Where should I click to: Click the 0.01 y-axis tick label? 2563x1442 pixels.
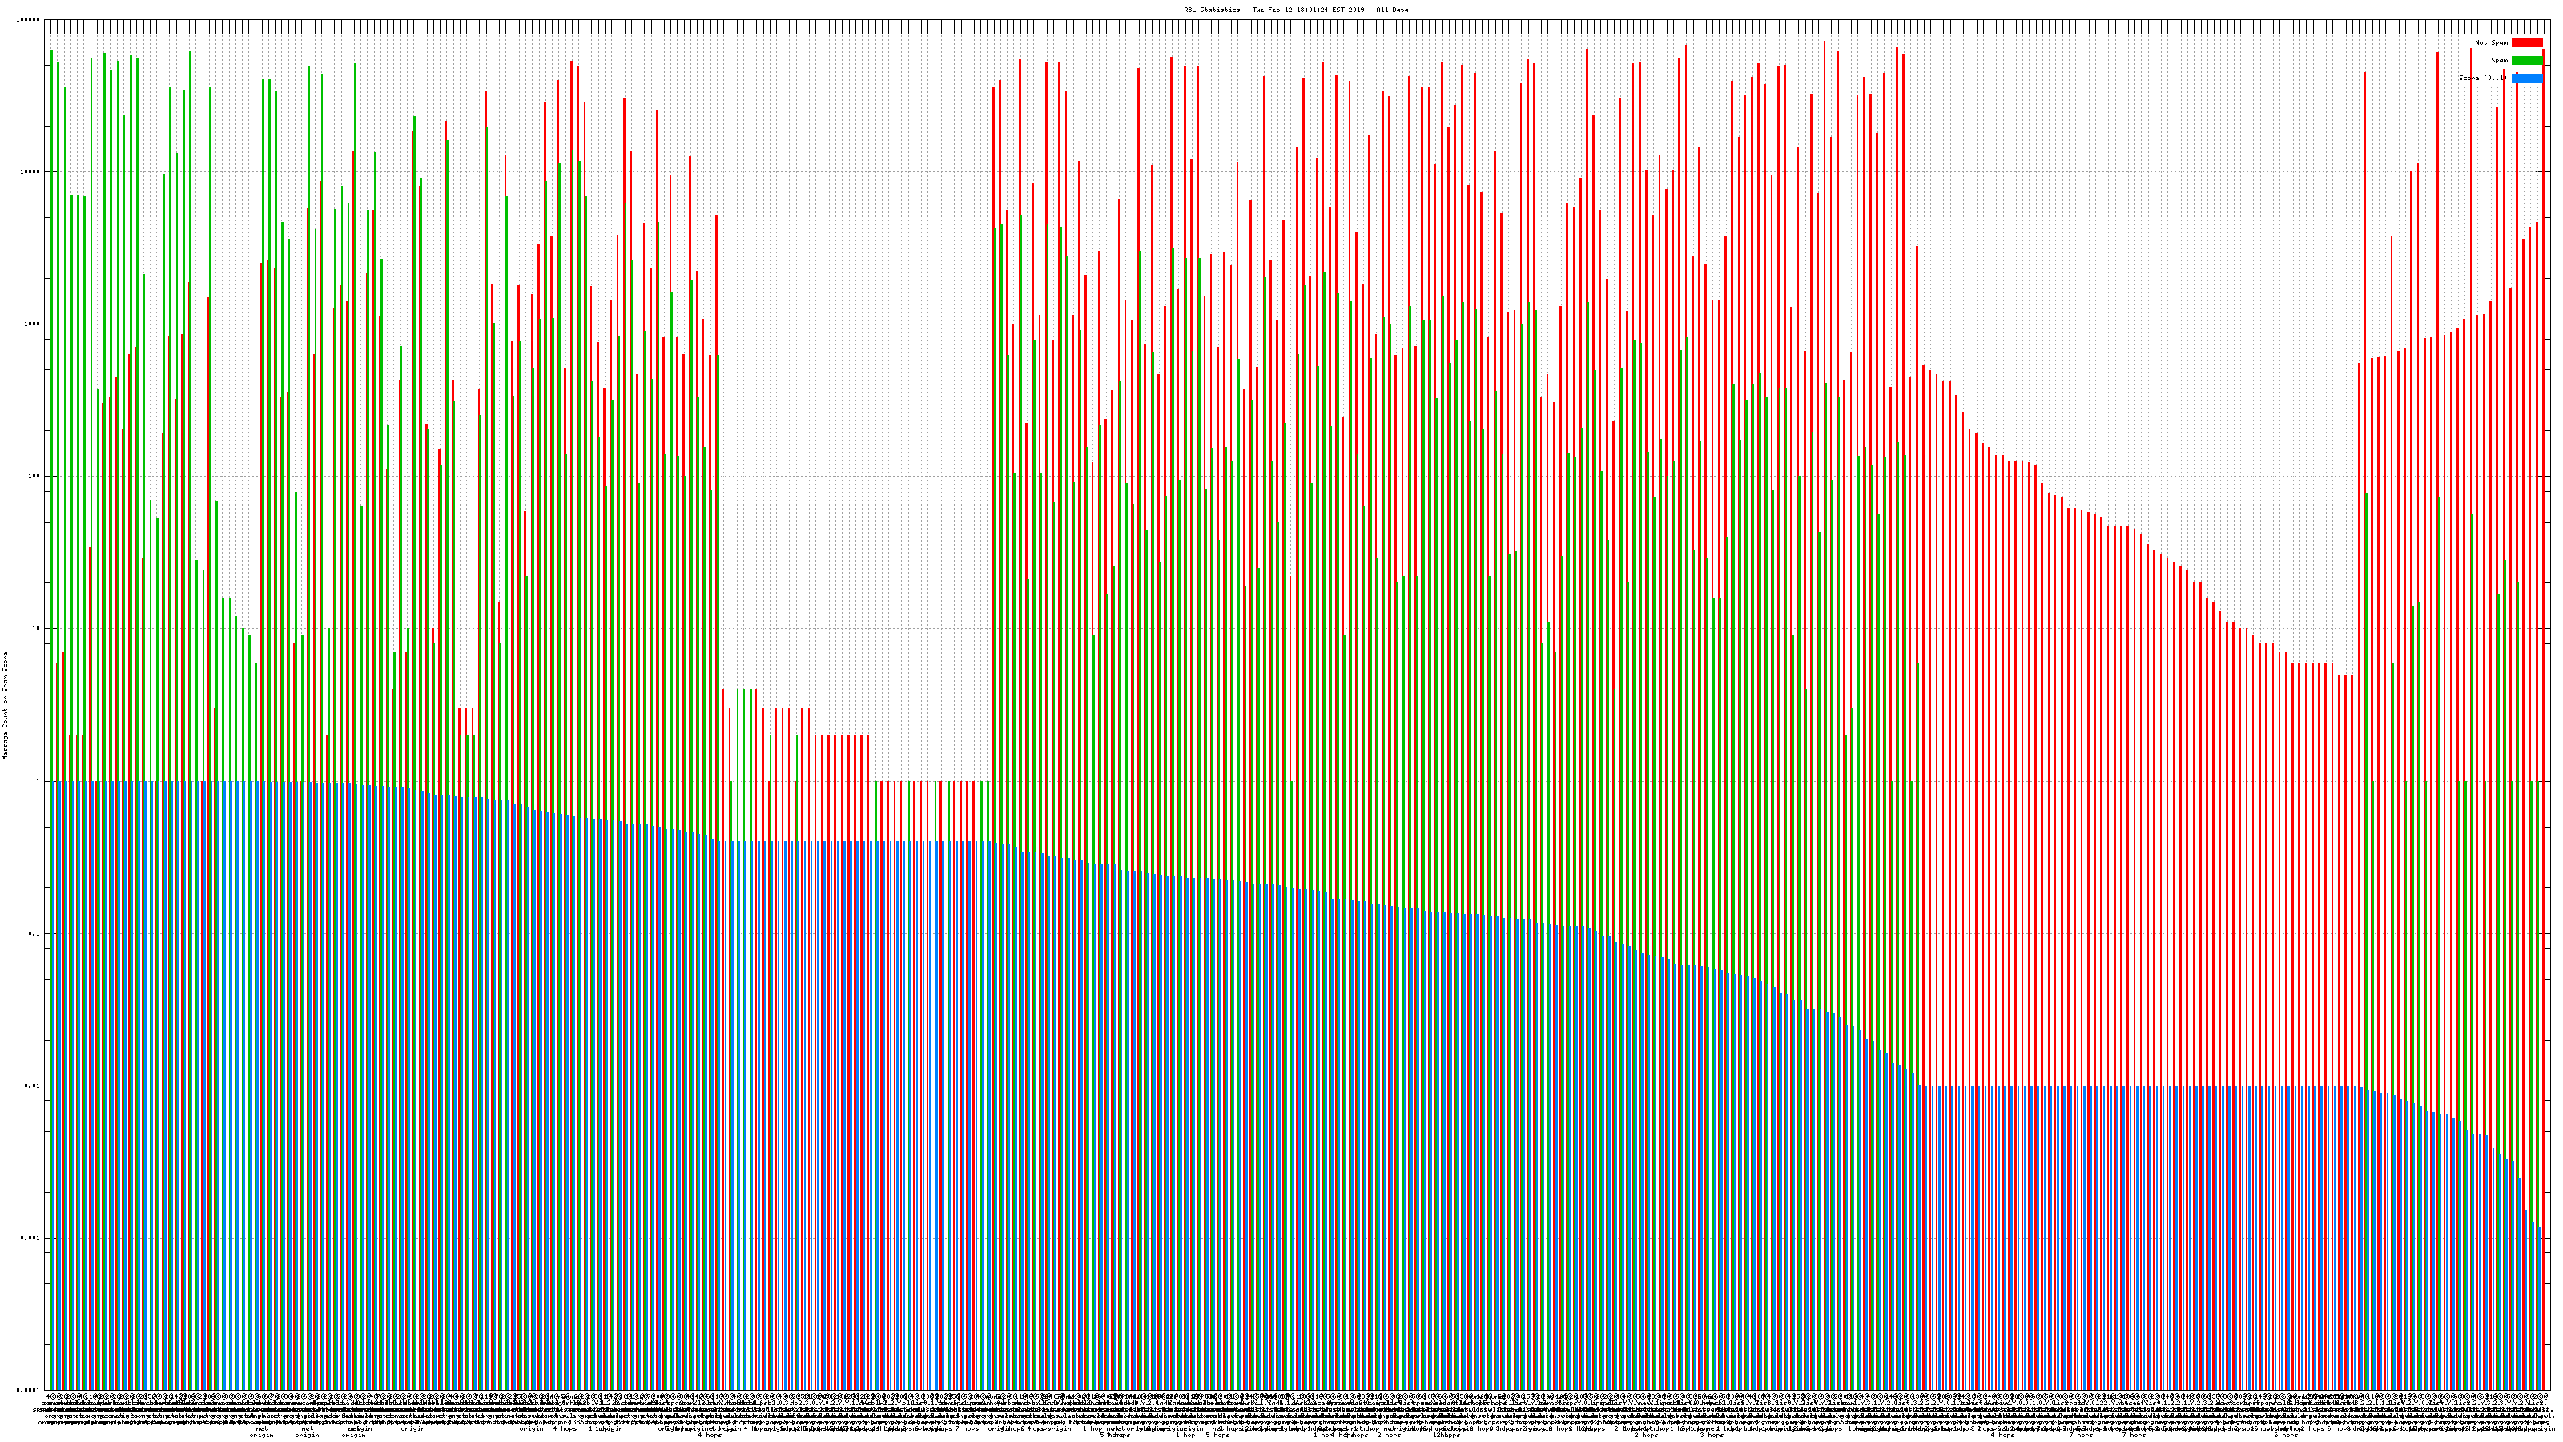pyautogui.click(x=32, y=1086)
